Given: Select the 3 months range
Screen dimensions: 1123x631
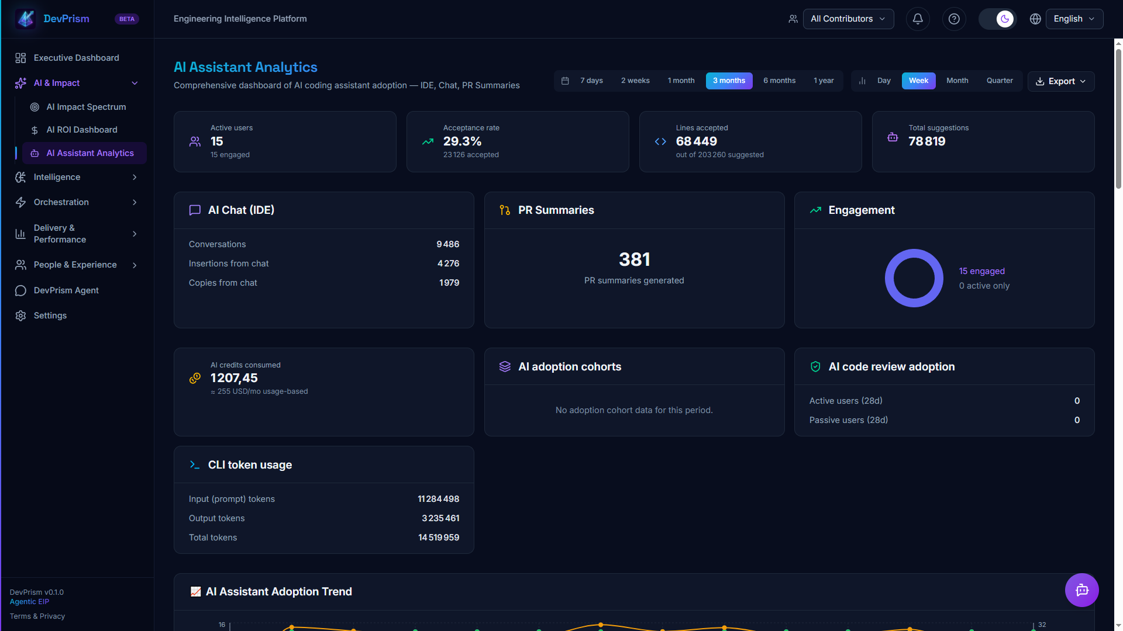Looking at the screenshot, I should (729, 81).
